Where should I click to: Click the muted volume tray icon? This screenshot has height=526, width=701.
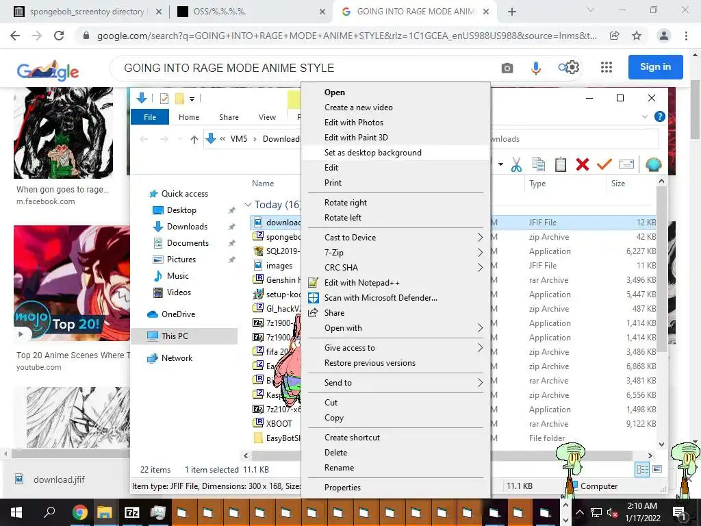point(611,512)
